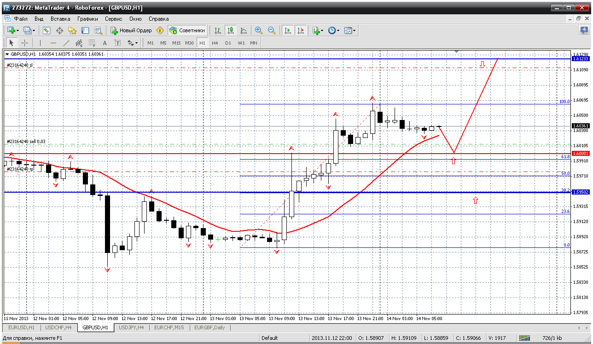Viewport: 593px width, 344px height.
Task: Switch chart to candlesticks mode
Action: [x=231, y=30]
